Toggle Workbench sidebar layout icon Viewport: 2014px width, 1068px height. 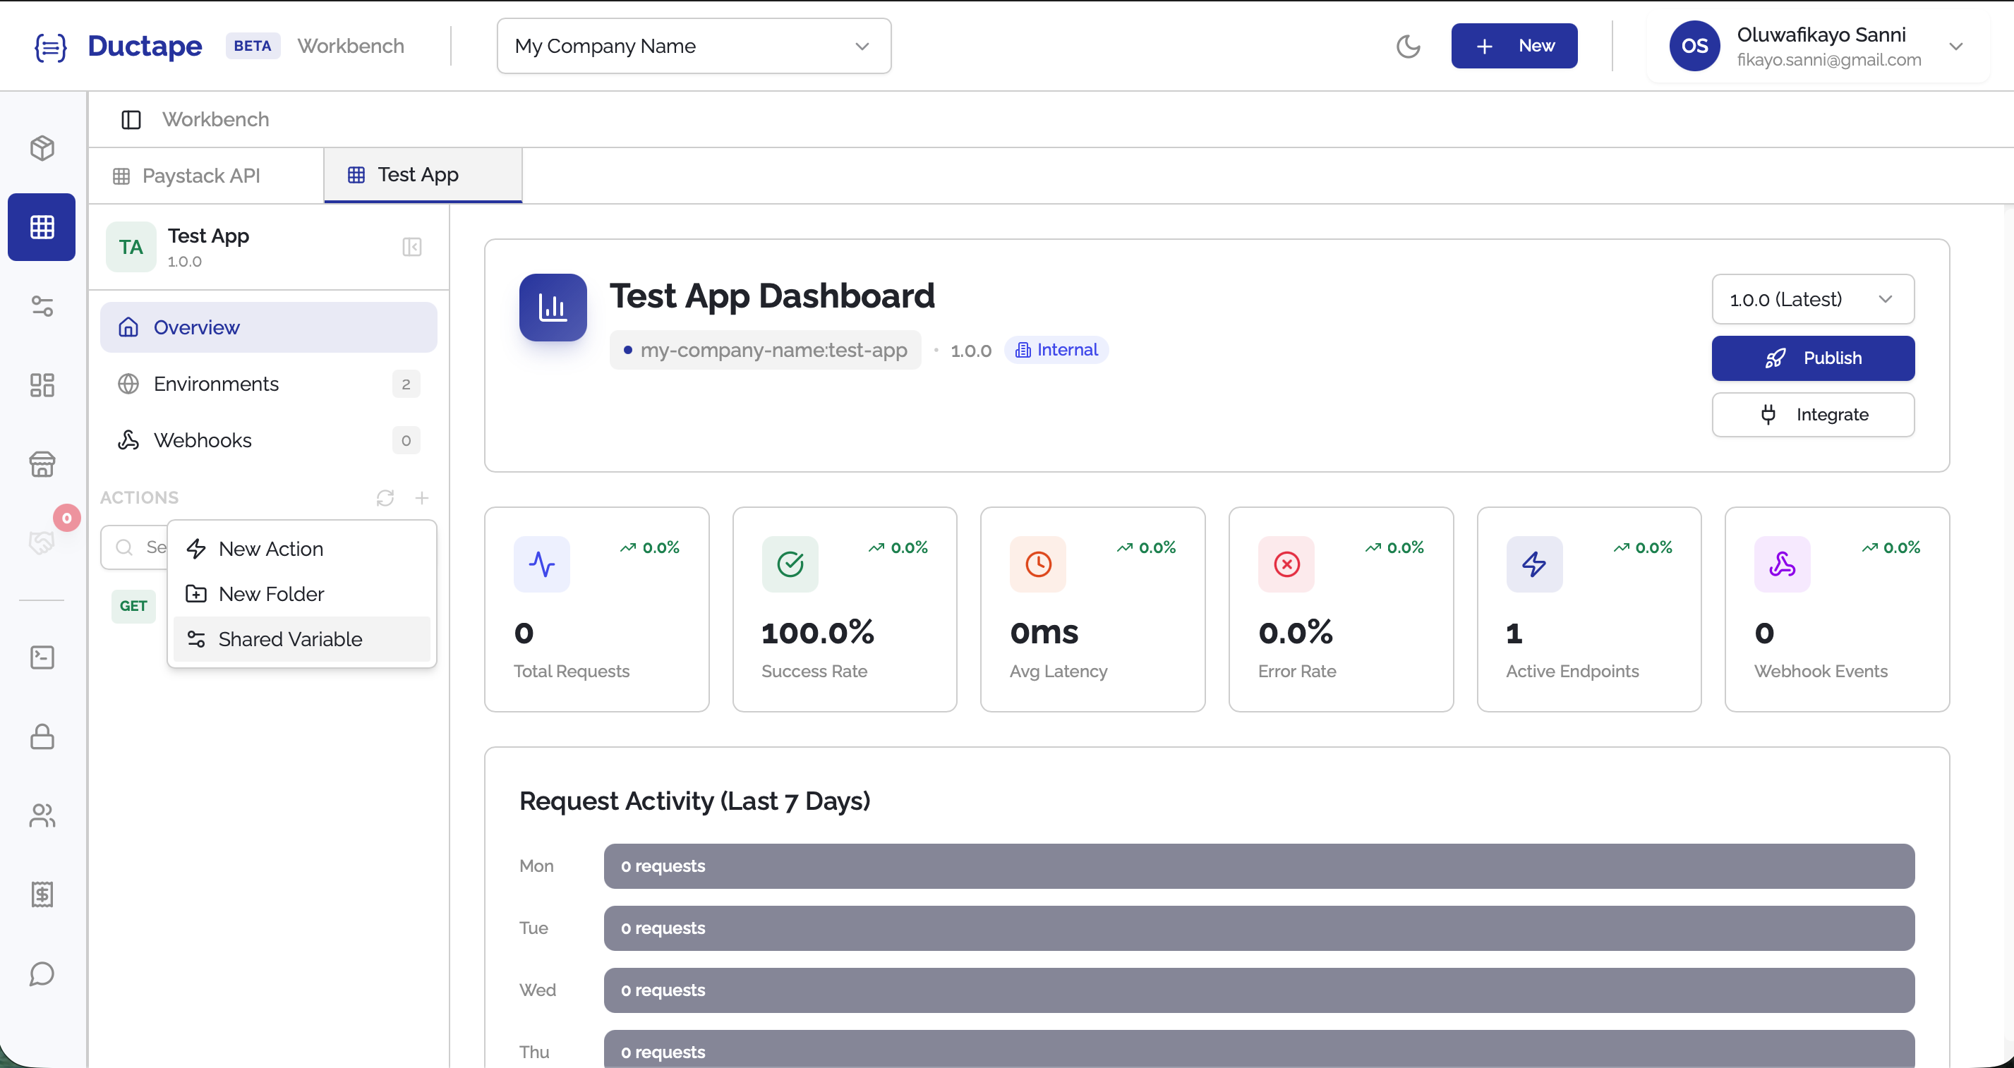pyautogui.click(x=131, y=119)
